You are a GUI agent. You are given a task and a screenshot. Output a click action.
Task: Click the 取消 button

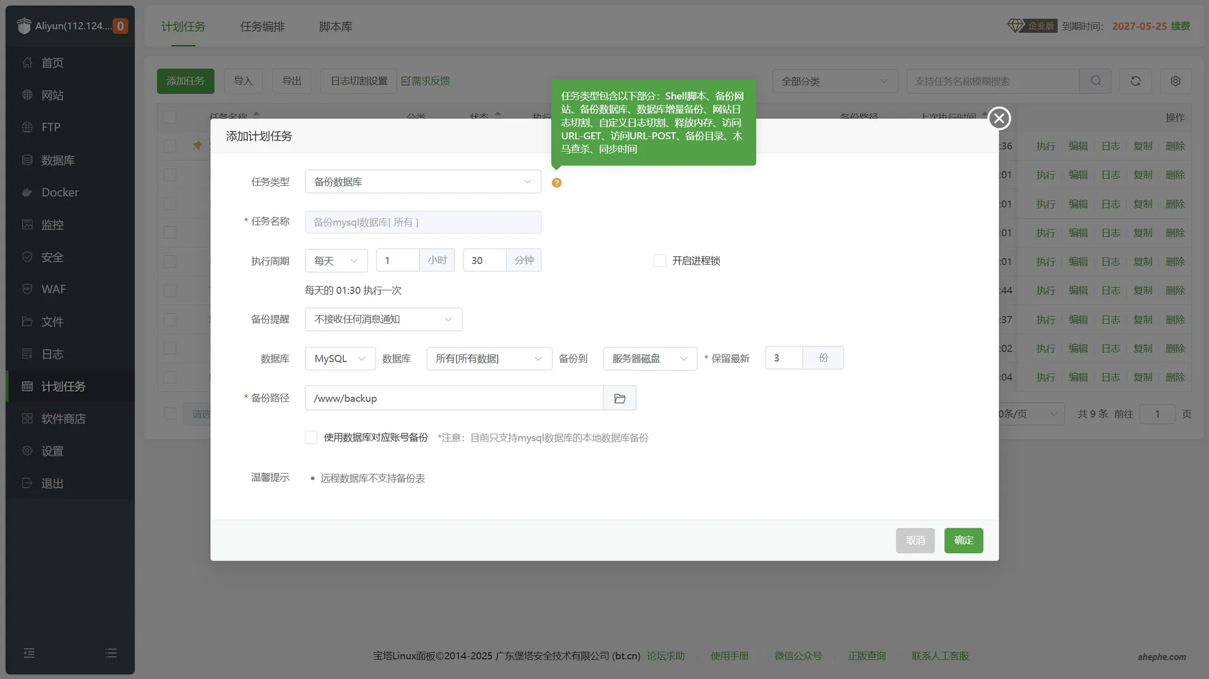pos(915,540)
